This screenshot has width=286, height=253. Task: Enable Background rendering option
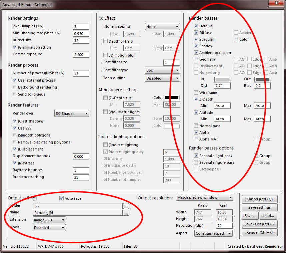[15, 87]
